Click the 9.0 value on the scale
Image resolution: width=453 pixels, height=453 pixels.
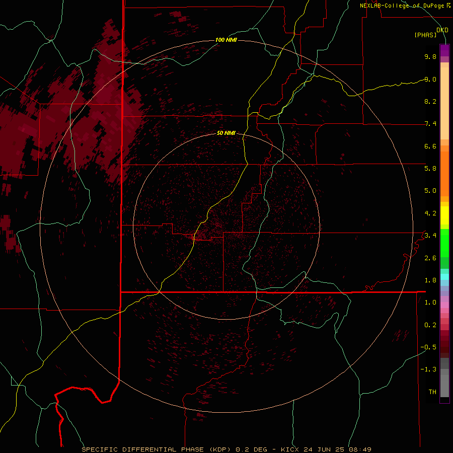point(430,79)
